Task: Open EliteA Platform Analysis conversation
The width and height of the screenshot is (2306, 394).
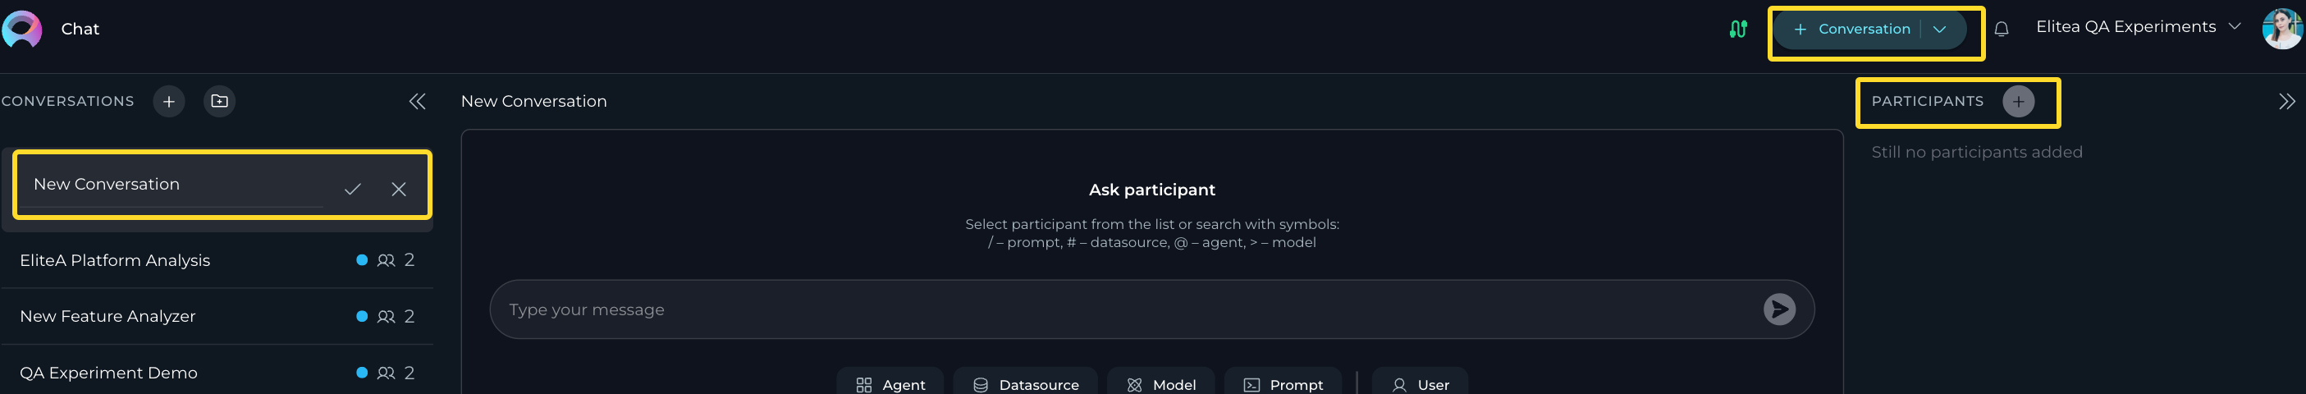Action: [217, 260]
